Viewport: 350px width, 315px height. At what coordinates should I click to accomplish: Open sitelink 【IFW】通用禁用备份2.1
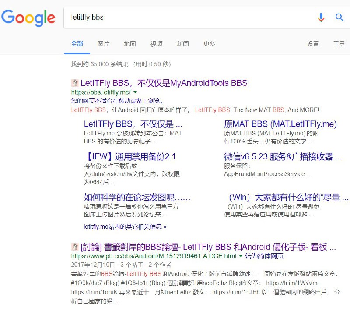(129, 157)
